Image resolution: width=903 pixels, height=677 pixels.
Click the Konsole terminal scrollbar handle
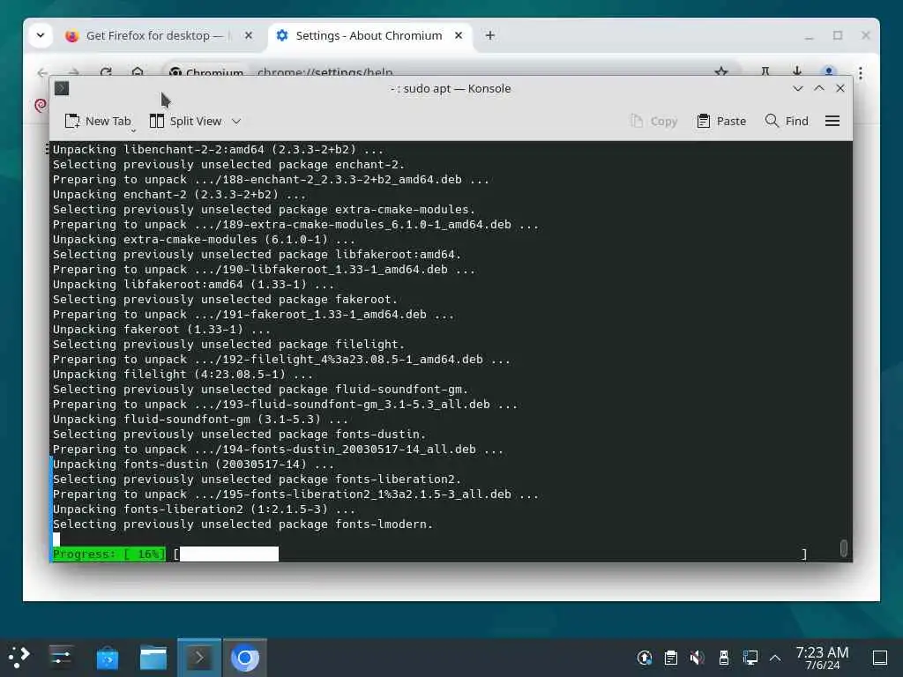click(x=844, y=548)
